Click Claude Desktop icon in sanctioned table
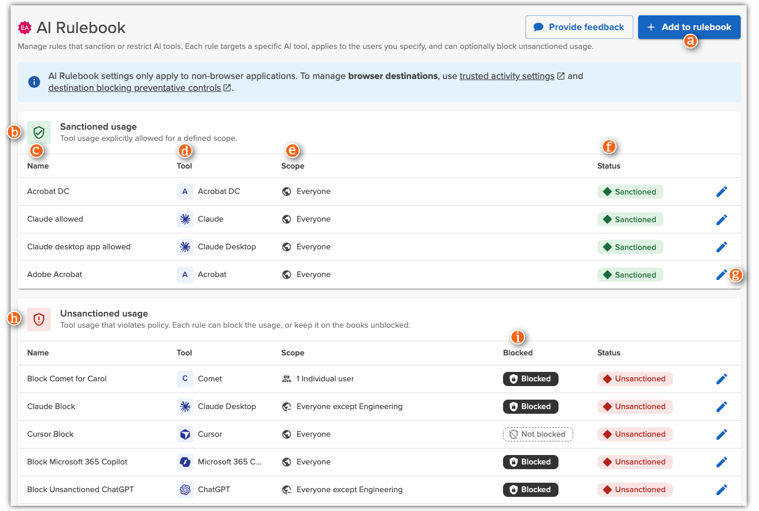This screenshot has height=511, width=759. pos(185,247)
